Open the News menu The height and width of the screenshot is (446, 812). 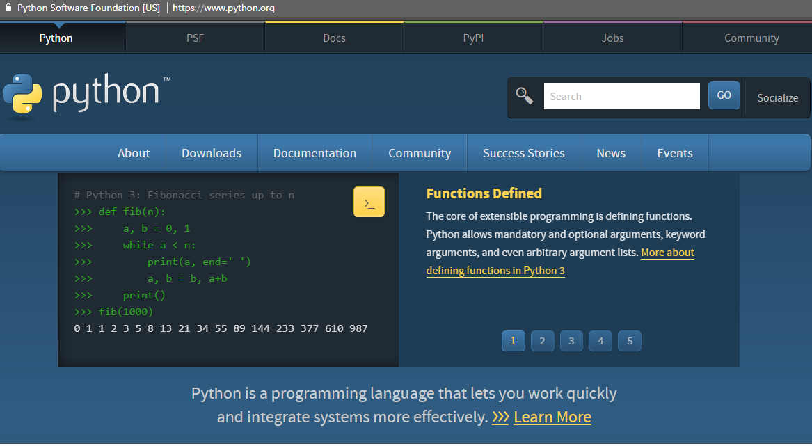click(611, 153)
